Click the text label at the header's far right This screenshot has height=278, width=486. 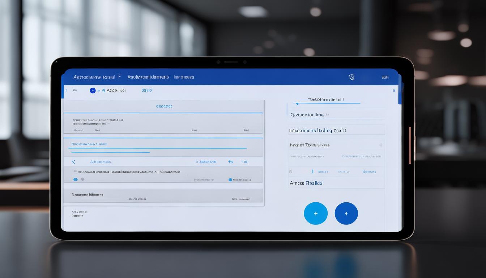pos(385,77)
